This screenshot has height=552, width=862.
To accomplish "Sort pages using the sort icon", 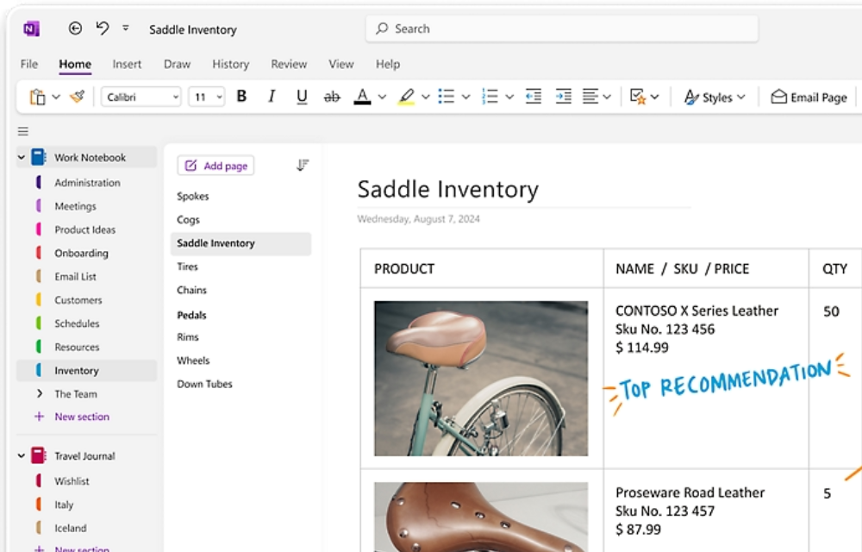I will tap(303, 166).
